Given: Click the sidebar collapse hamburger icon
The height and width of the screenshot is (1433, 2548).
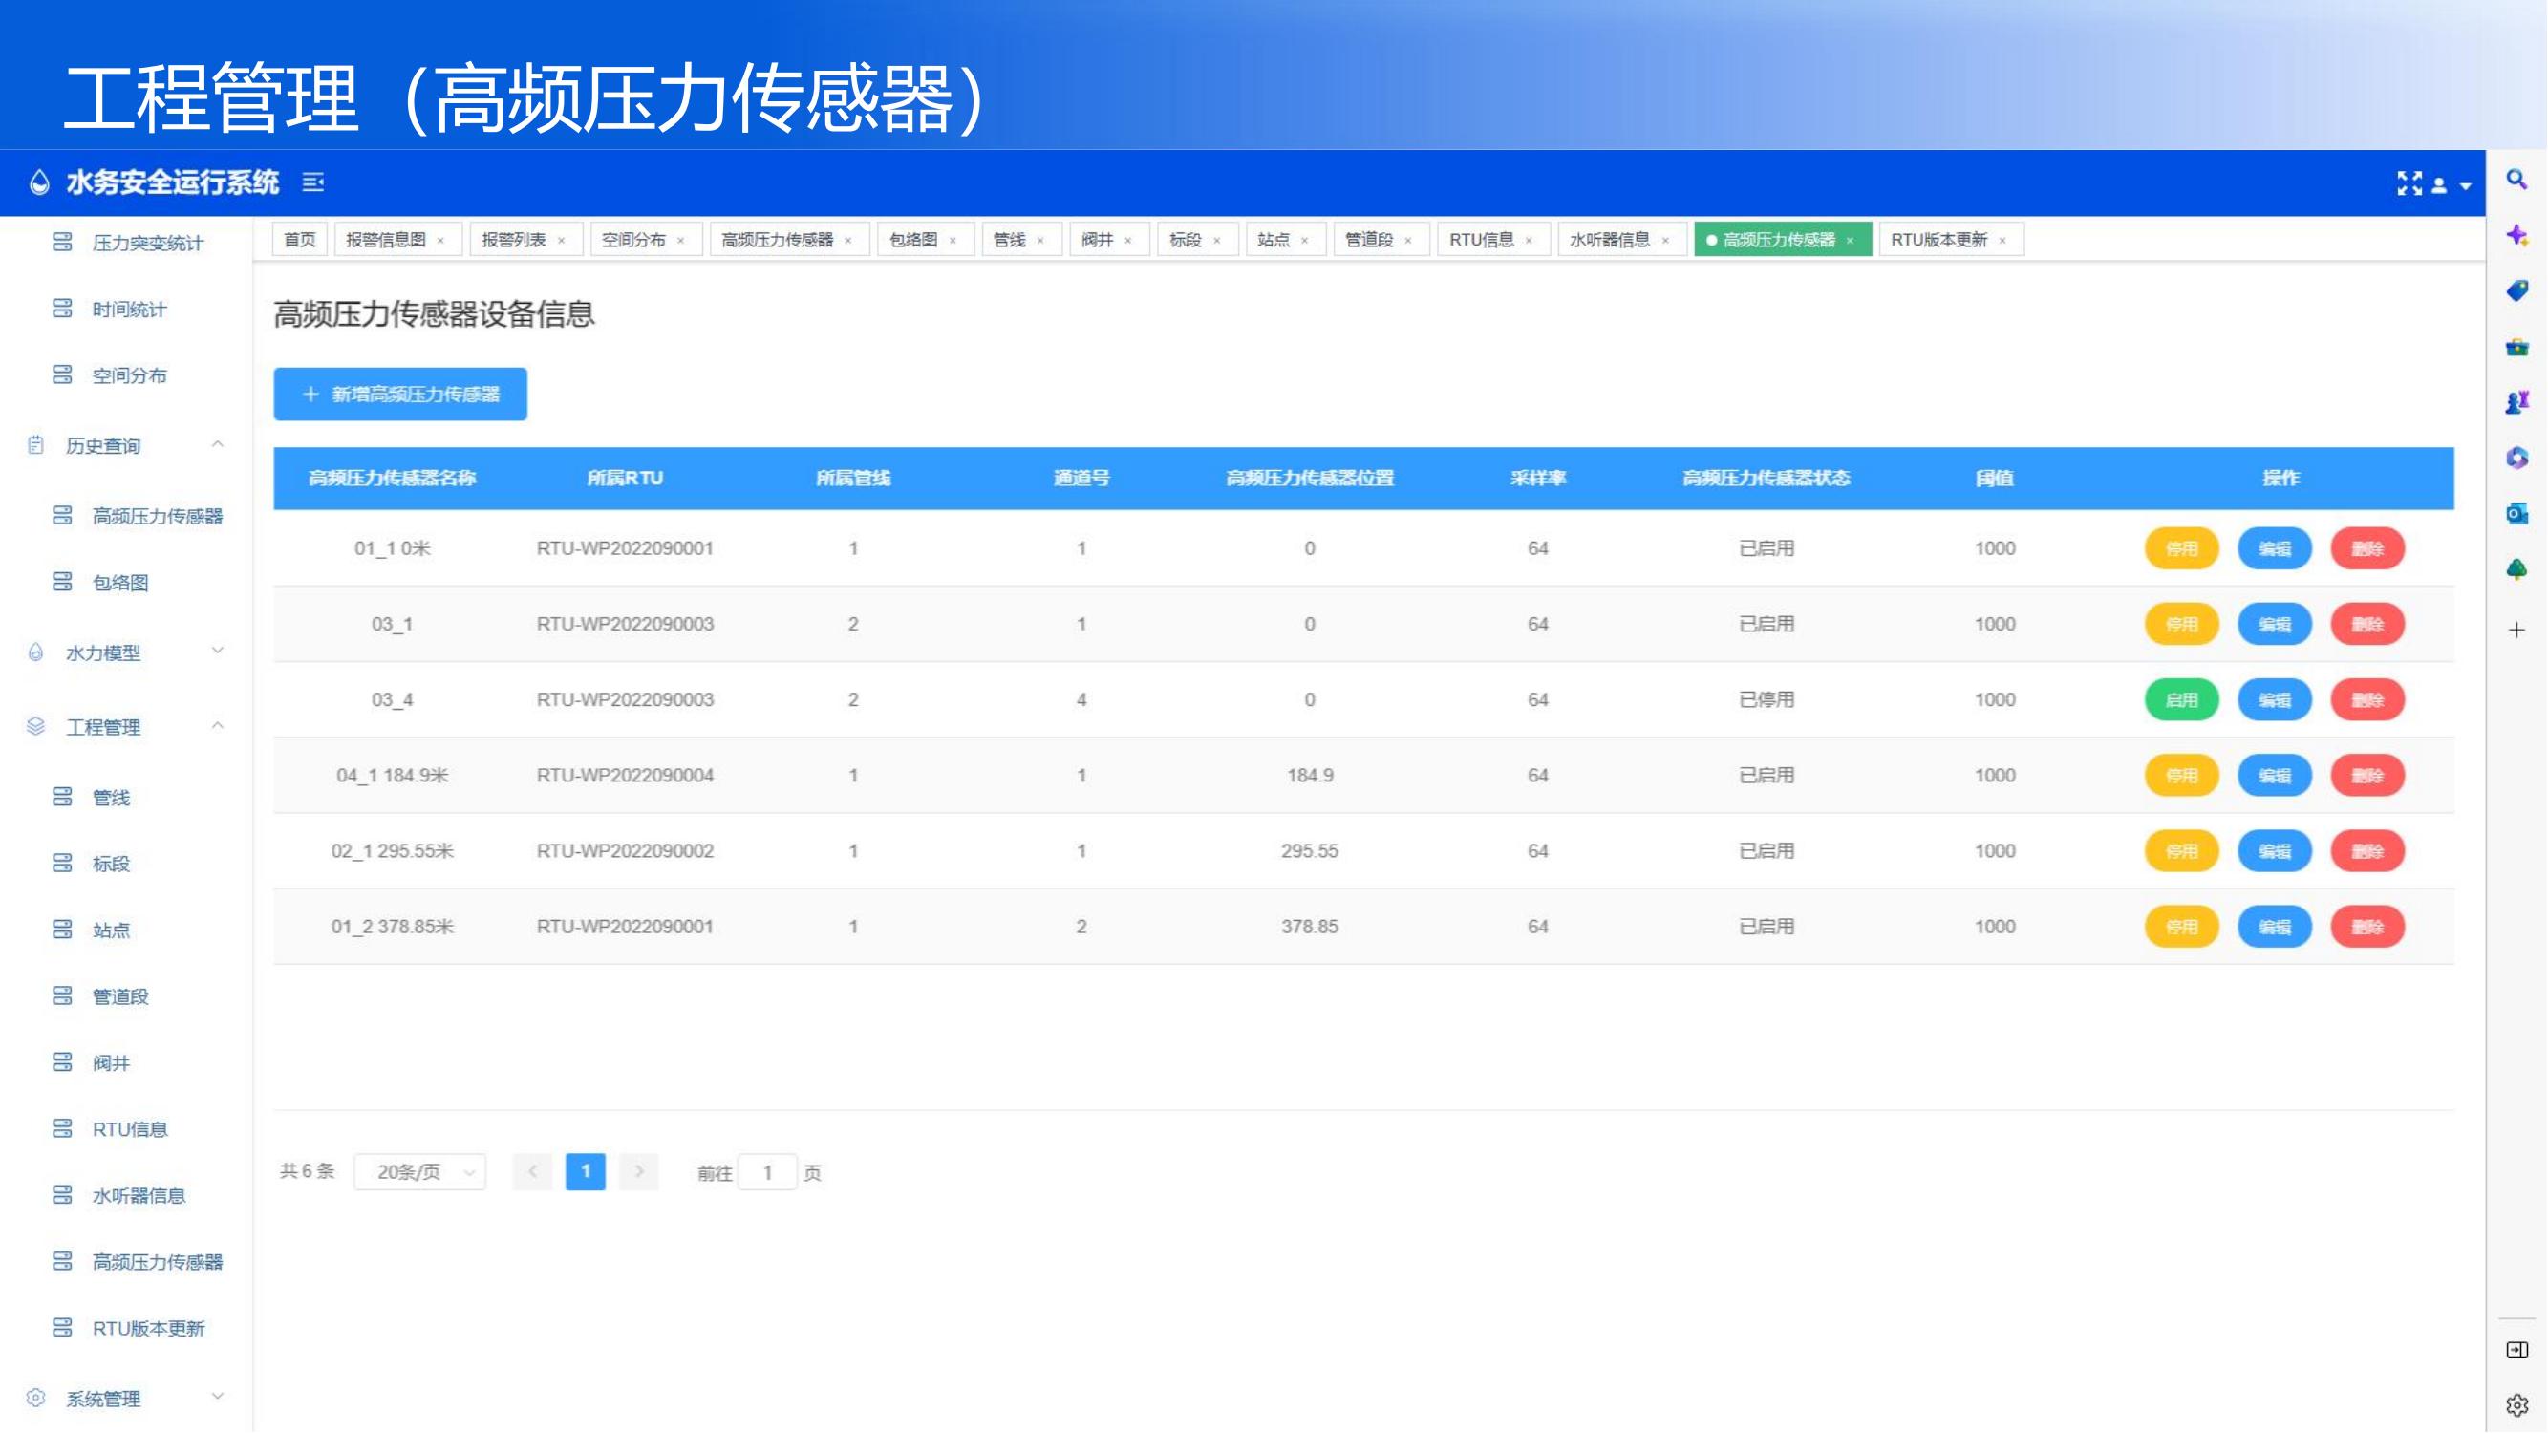Looking at the screenshot, I should tap(312, 182).
